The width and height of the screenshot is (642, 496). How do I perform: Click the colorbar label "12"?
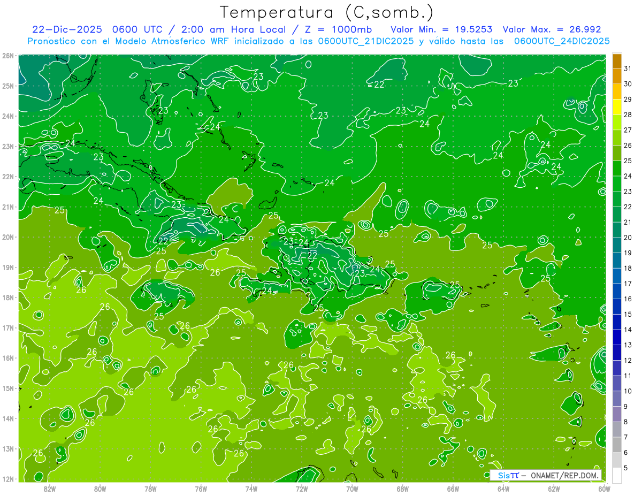[x=628, y=360]
